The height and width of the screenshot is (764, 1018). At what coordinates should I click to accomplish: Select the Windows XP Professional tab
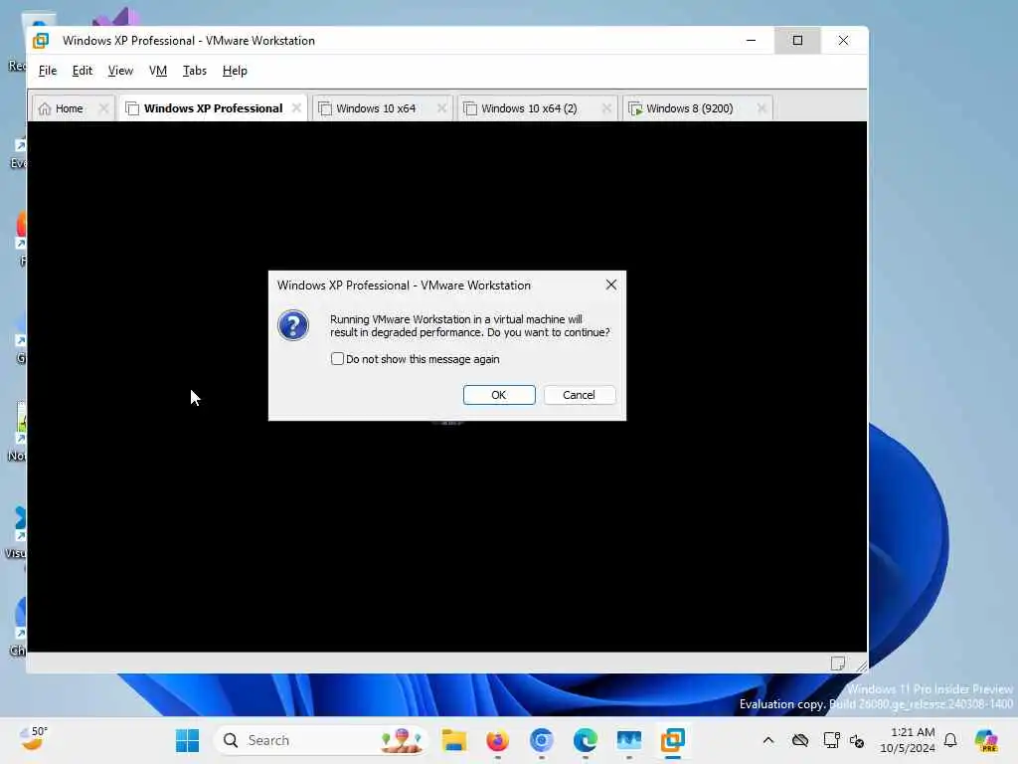tap(213, 108)
